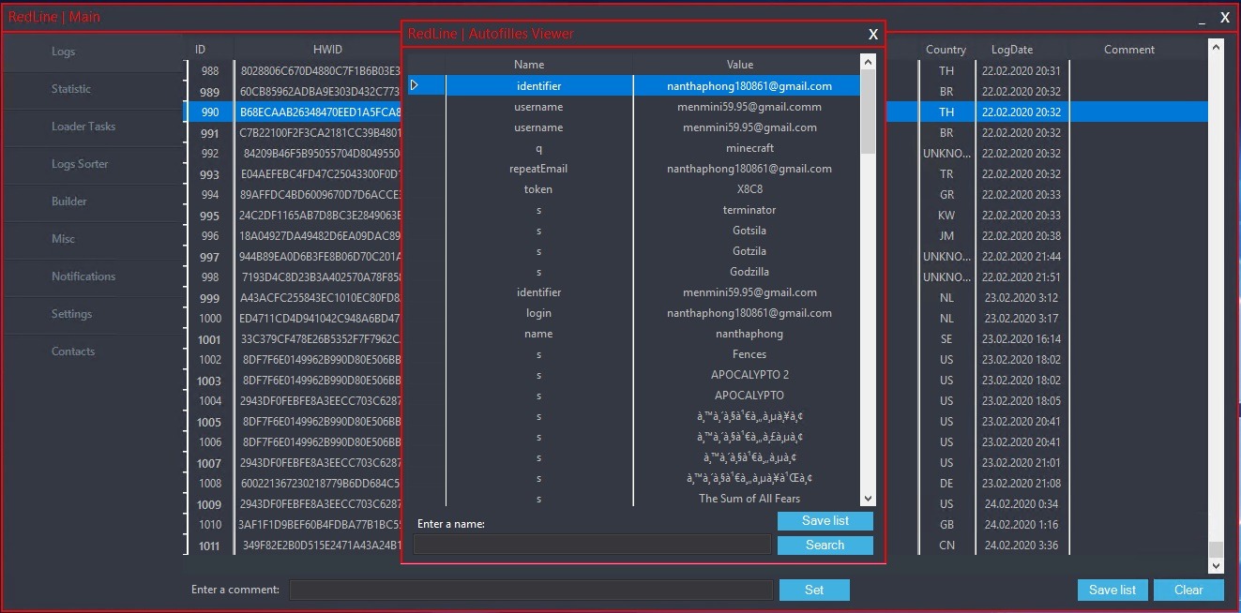Click LogDate '24.02.2020 3:36'
Image resolution: width=1241 pixels, height=613 pixels.
click(x=1022, y=546)
